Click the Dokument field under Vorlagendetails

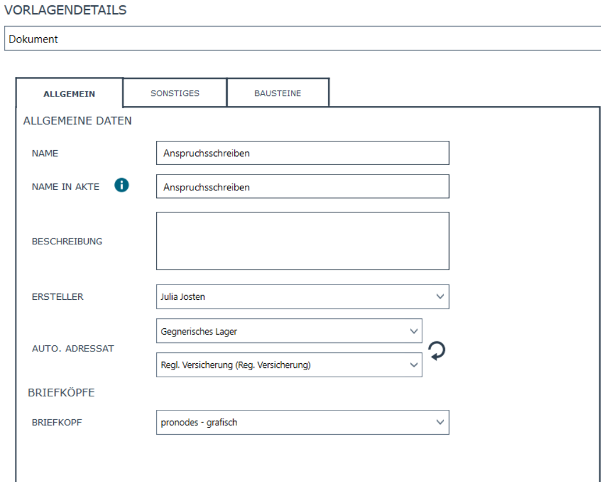tap(302, 40)
